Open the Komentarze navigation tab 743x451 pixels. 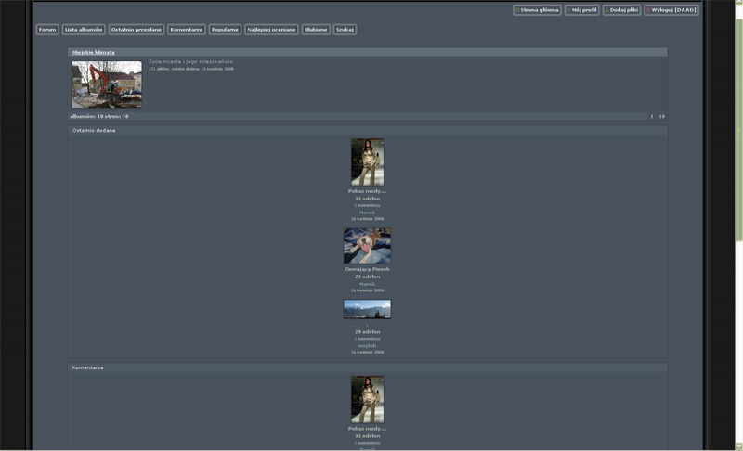point(187,30)
